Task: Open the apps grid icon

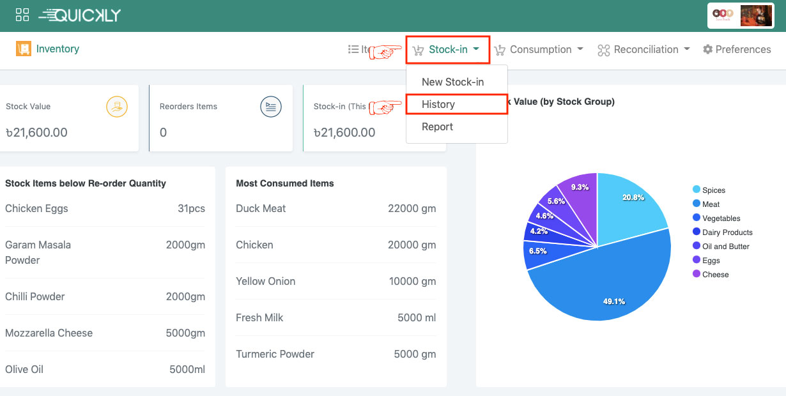Action: pyautogui.click(x=22, y=15)
